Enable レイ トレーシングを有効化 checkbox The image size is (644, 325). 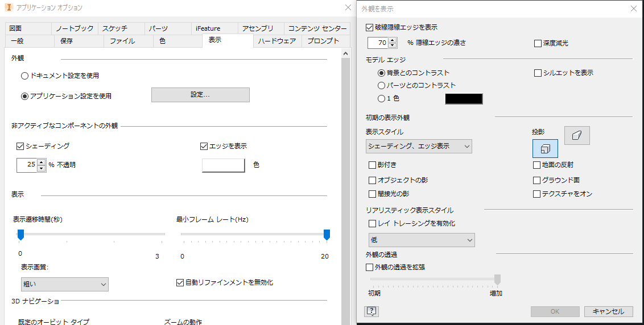coord(372,224)
